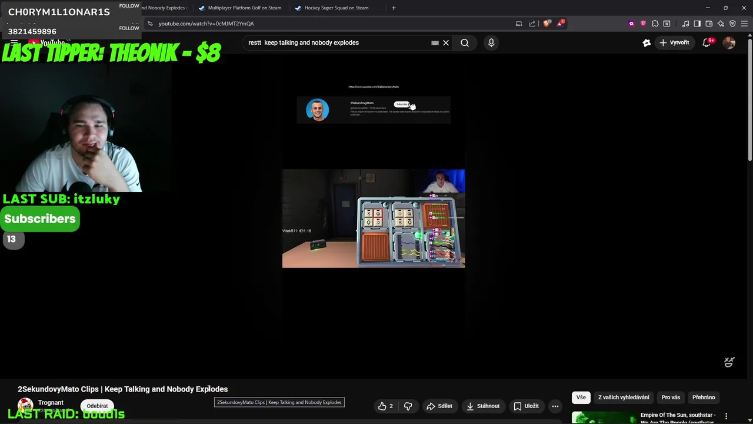Screen dimensions: 753x424
Task: Open the media control music note icon
Action: pyautogui.click(x=685, y=24)
